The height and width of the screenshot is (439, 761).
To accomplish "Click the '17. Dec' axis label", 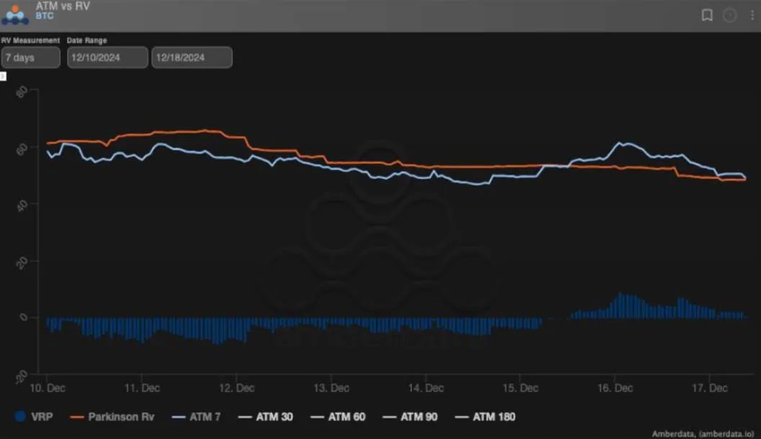I will [x=709, y=388].
